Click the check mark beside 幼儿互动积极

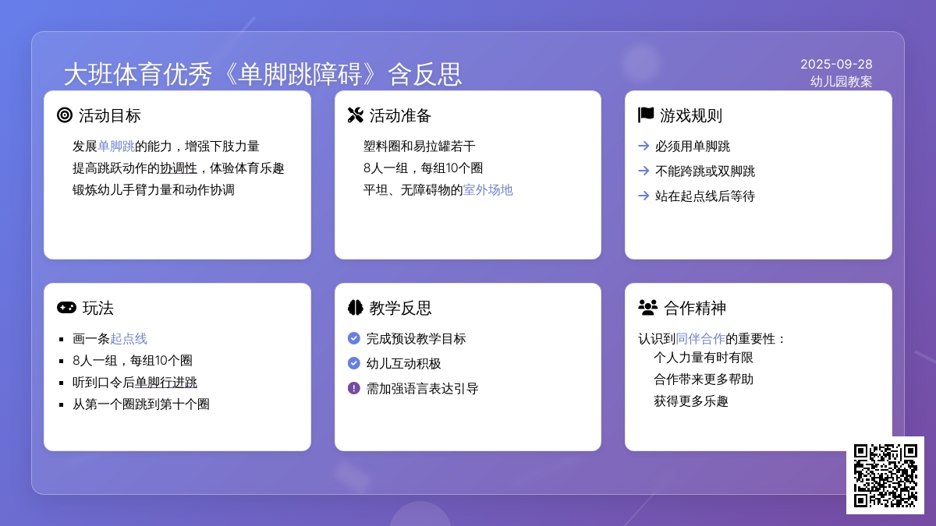pos(353,363)
